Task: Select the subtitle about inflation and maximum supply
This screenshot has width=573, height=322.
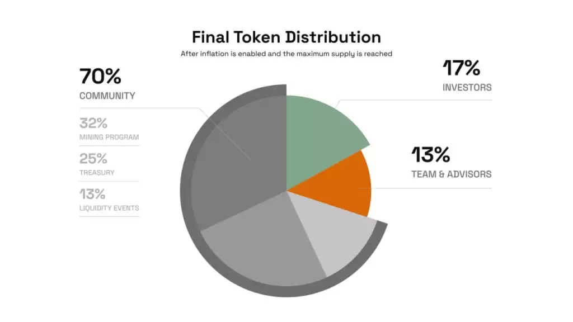Action: point(286,54)
